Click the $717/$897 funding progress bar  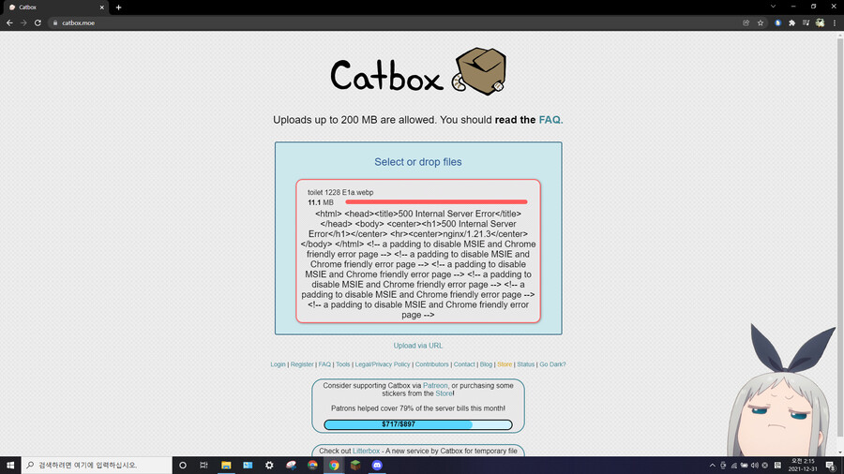418,424
